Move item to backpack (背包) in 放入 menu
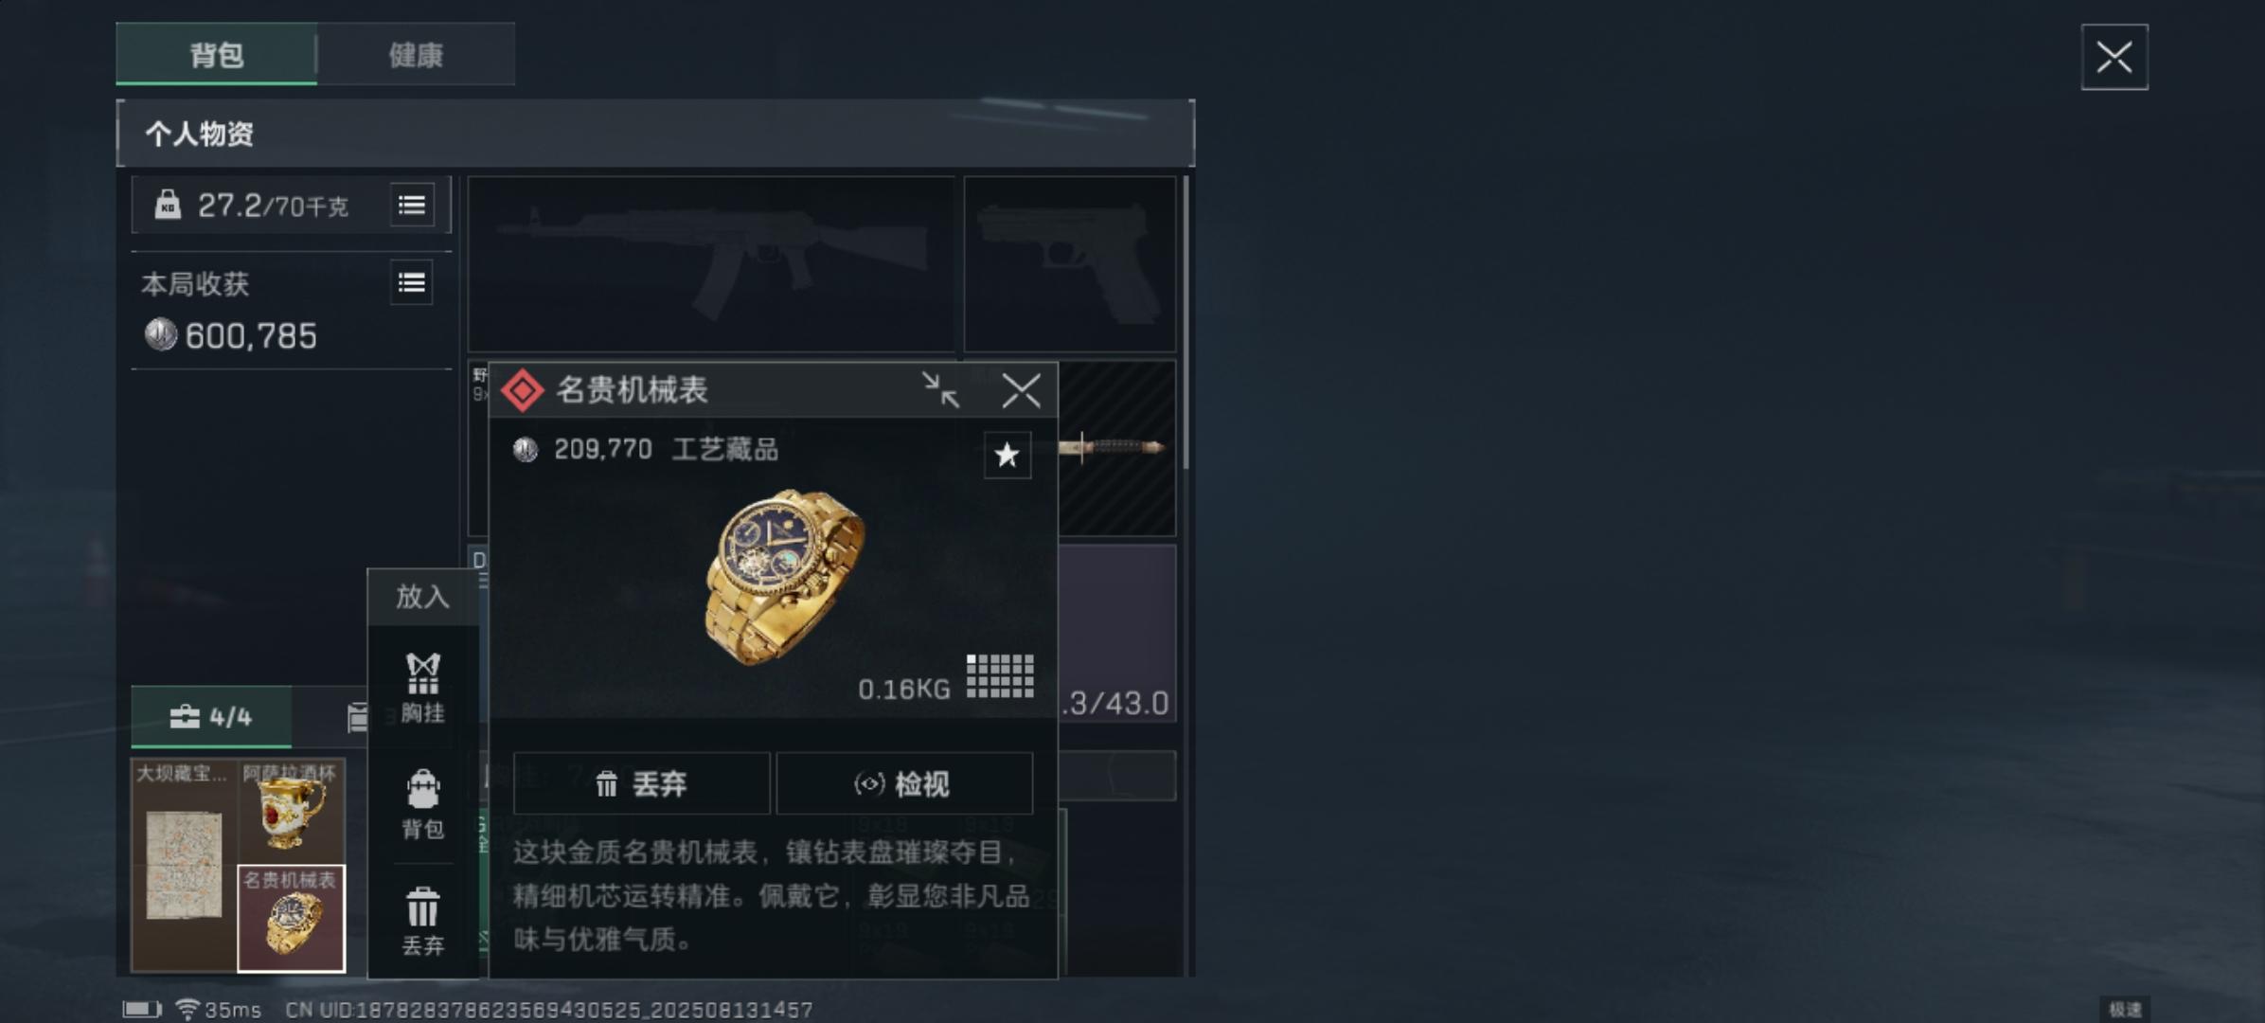This screenshot has height=1023, width=2265. [422, 804]
